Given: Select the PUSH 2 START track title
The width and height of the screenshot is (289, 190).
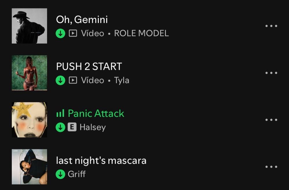Looking at the screenshot, I should (89, 66).
